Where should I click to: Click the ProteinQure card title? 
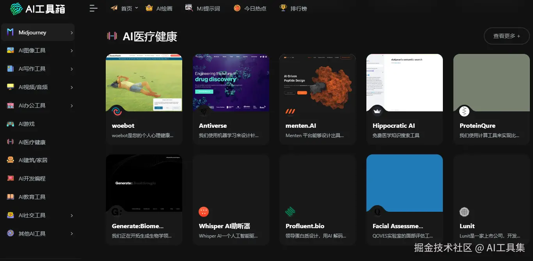tap(478, 126)
